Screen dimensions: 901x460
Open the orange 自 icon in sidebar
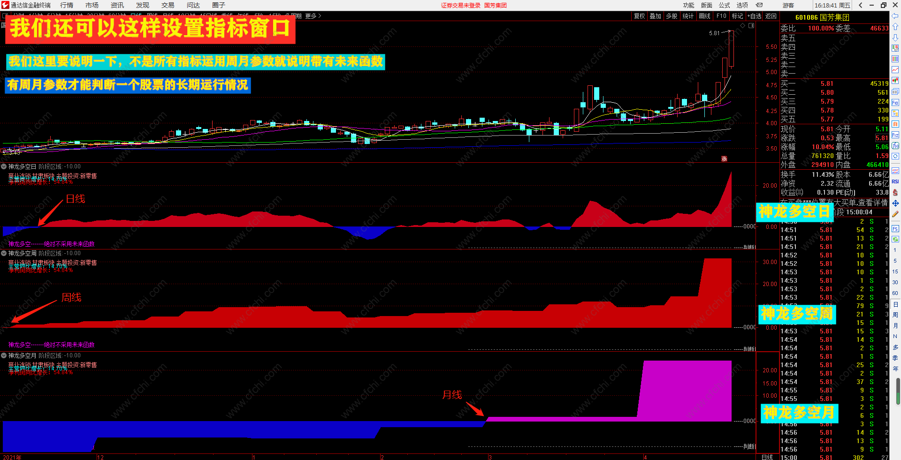click(x=895, y=124)
